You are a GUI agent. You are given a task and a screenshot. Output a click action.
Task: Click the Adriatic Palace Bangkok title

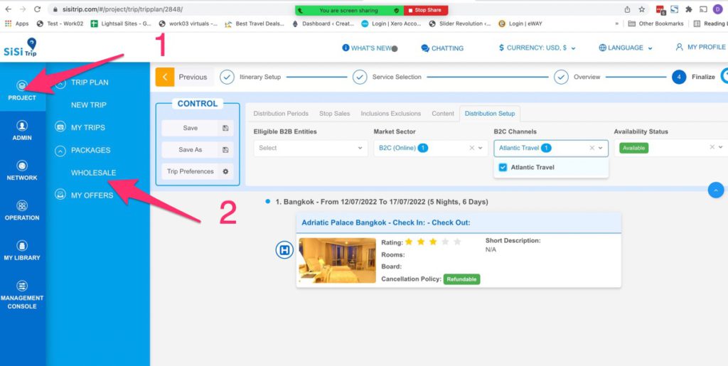pos(386,222)
